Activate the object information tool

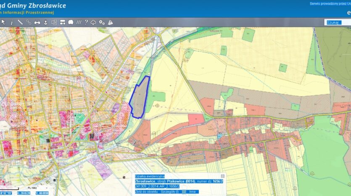click(x=11, y=22)
